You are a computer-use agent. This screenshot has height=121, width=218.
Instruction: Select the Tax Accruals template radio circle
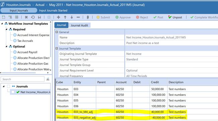click(15, 41)
